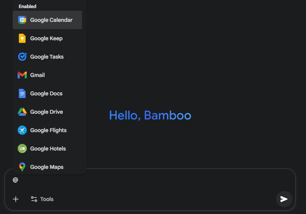Select the "Google Drive" text label

tap(46, 112)
